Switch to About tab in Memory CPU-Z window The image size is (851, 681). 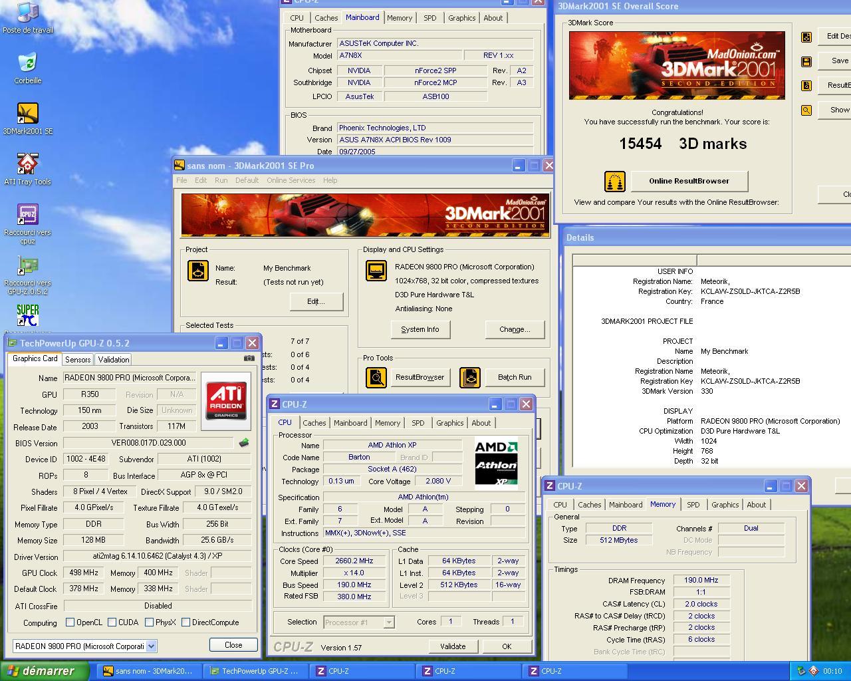pyautogui.click(x=756, y=505)
